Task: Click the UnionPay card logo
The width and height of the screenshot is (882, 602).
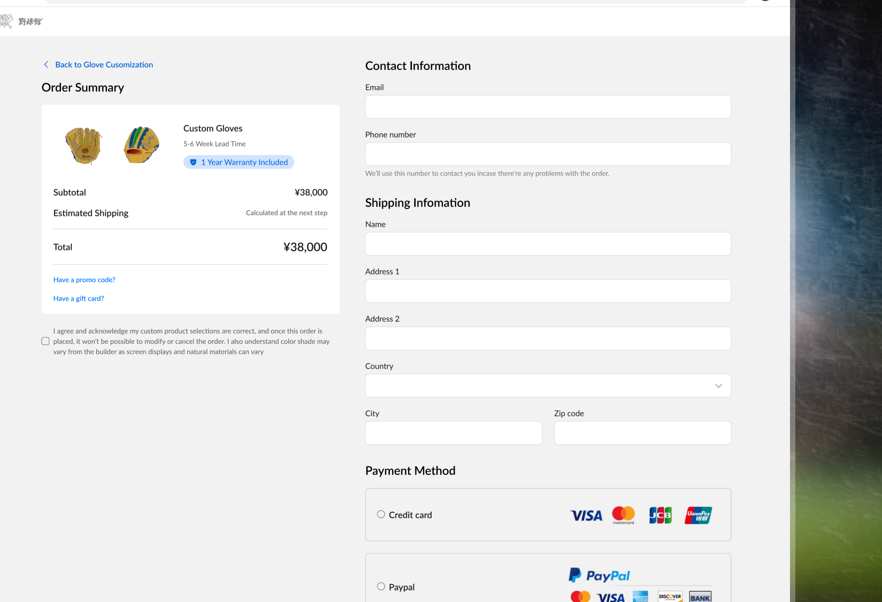Action: [x=698, y=515]
